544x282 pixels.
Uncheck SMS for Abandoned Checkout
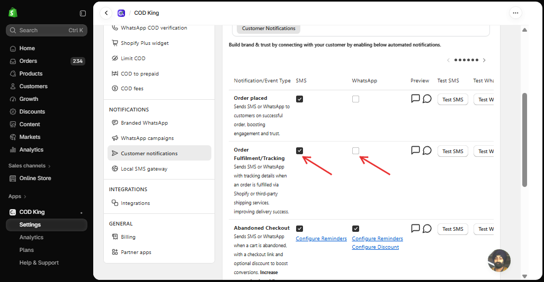click(299, 229)
